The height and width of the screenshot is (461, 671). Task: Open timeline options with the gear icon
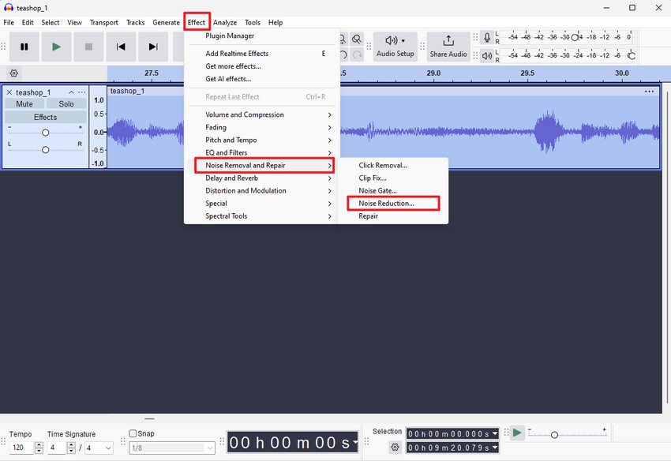[13, 73]
